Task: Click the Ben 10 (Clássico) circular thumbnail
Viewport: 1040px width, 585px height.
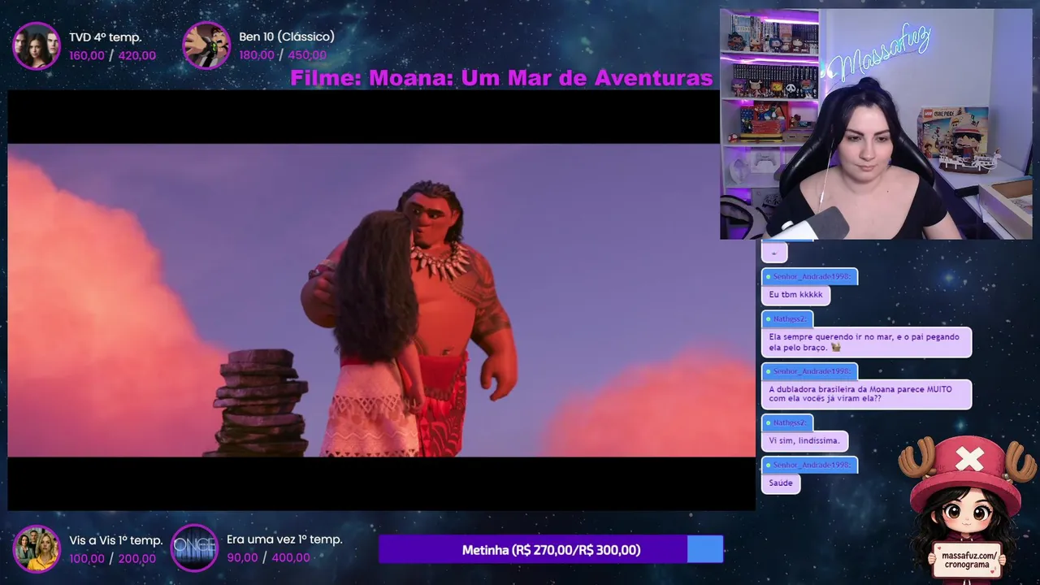Action: (206, 45)
